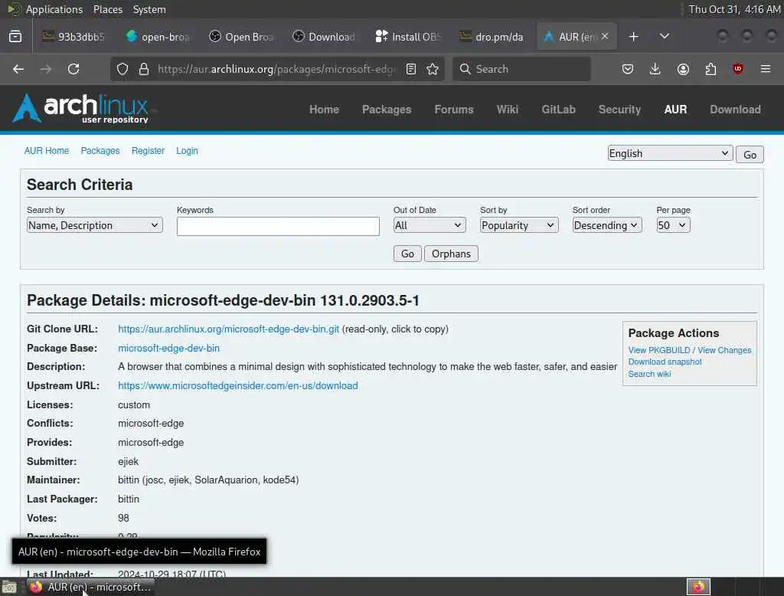This screenshot has height=596, width=784.
Task: Open the Sort by Popularity dropdown
Action: pyautogui.click(x=519, y=225)
